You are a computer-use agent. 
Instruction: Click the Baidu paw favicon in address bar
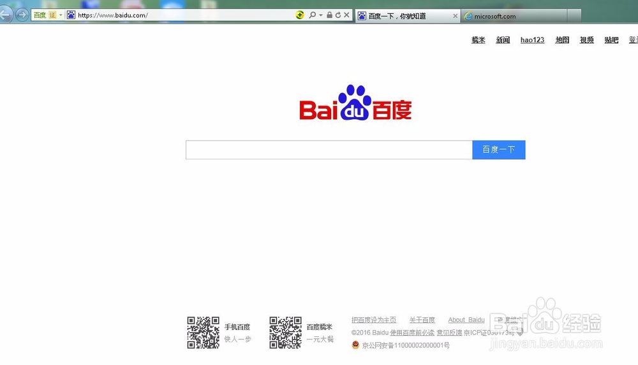(x=71, y=15)
